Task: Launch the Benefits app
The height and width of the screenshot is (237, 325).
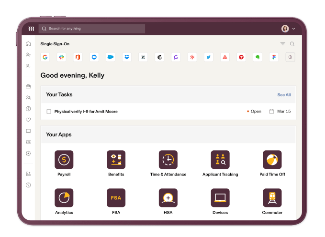Action: 116,160
